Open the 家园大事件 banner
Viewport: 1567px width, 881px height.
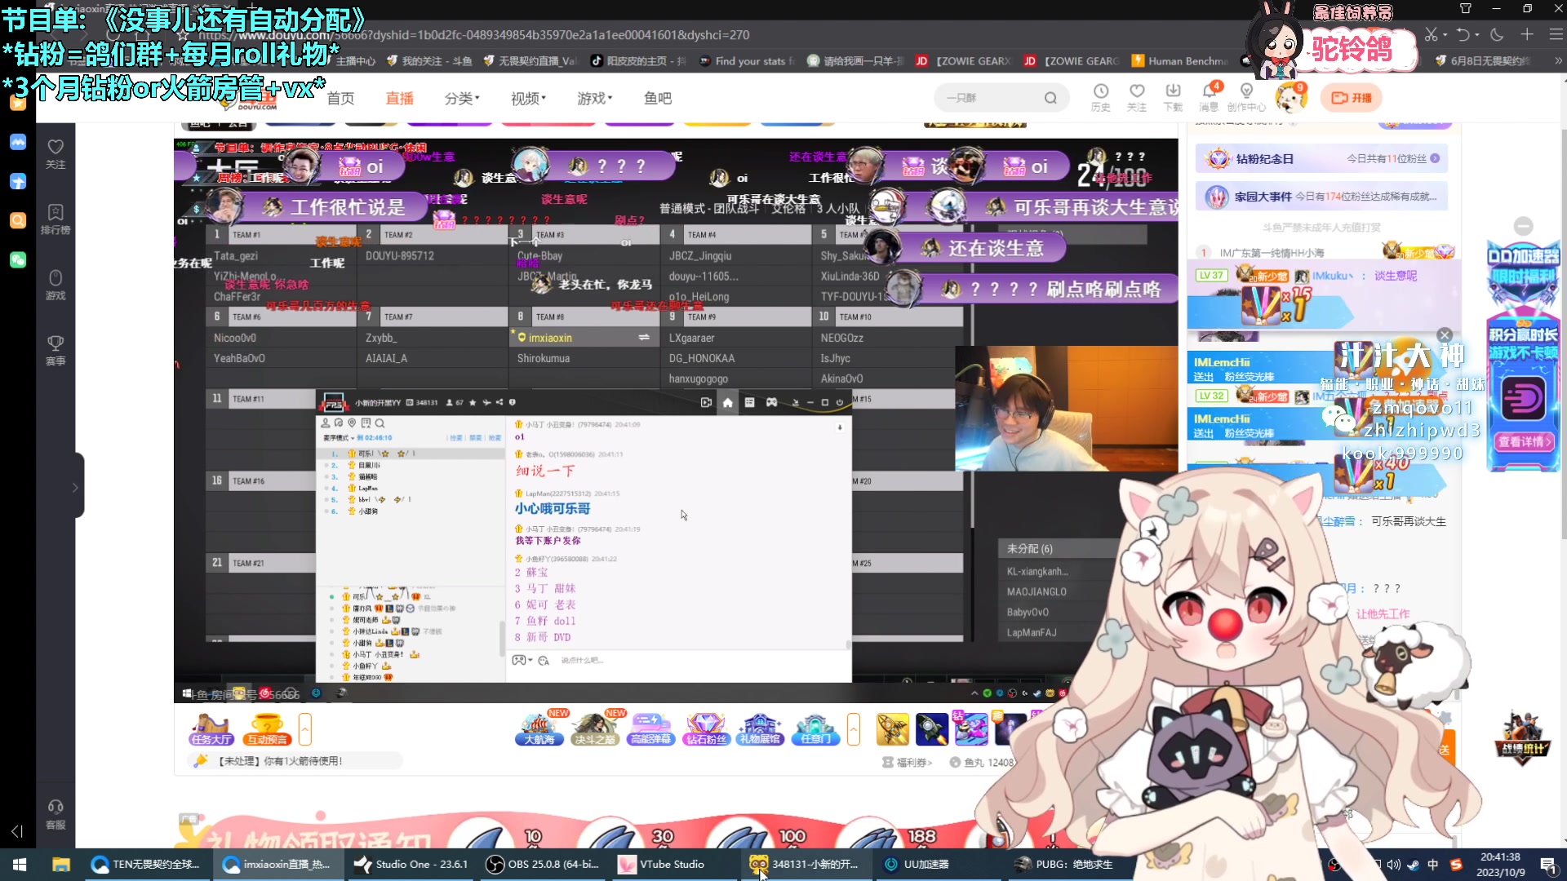point(1321,197)
